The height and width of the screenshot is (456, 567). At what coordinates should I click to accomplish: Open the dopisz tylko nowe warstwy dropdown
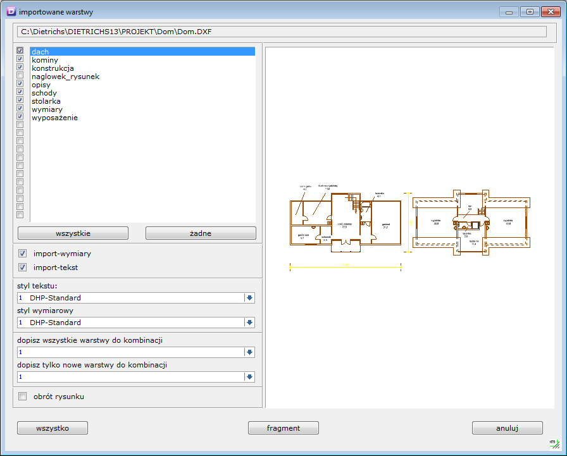[251, 376]
